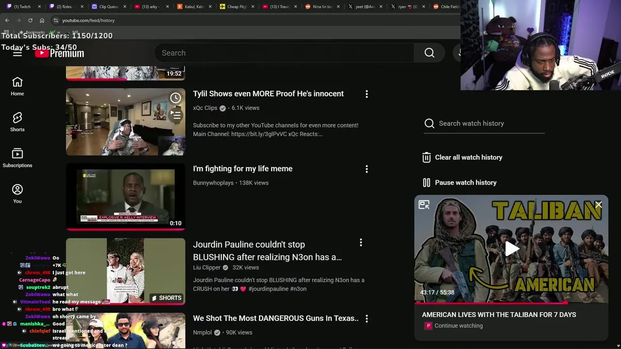Viewport: 621px width, 349px height.
Task: Go to Home in the sidebar
Action: [x=17, y=87]
